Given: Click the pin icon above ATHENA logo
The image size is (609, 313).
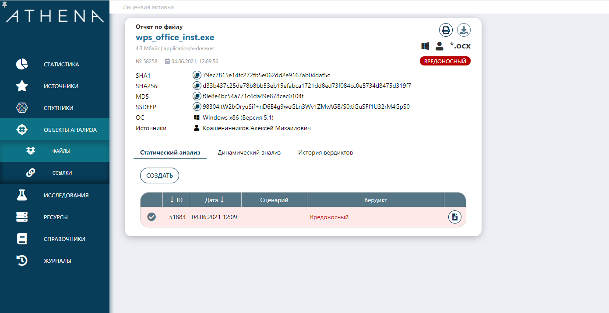Looking at the screenshot, I should tap(4, 4).
